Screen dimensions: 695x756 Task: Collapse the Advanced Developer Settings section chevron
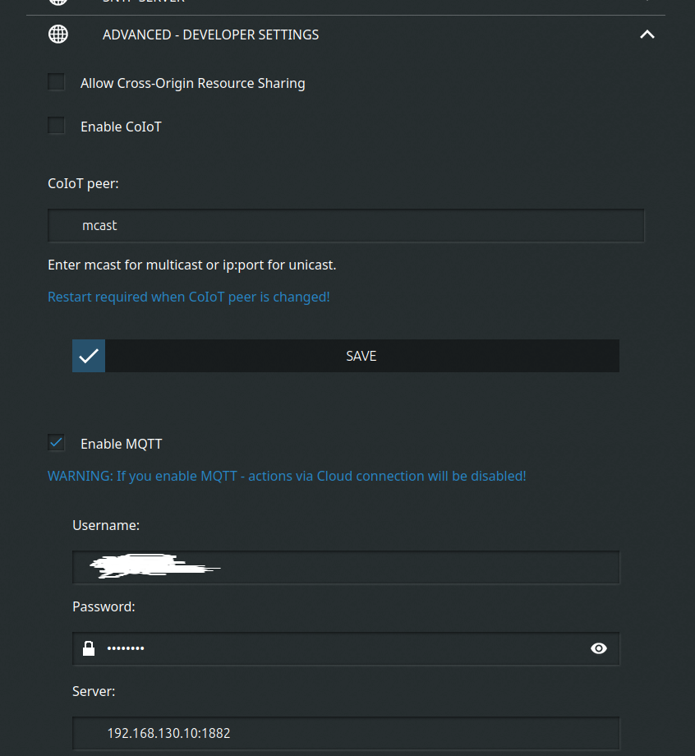click(x=647, y=35)
